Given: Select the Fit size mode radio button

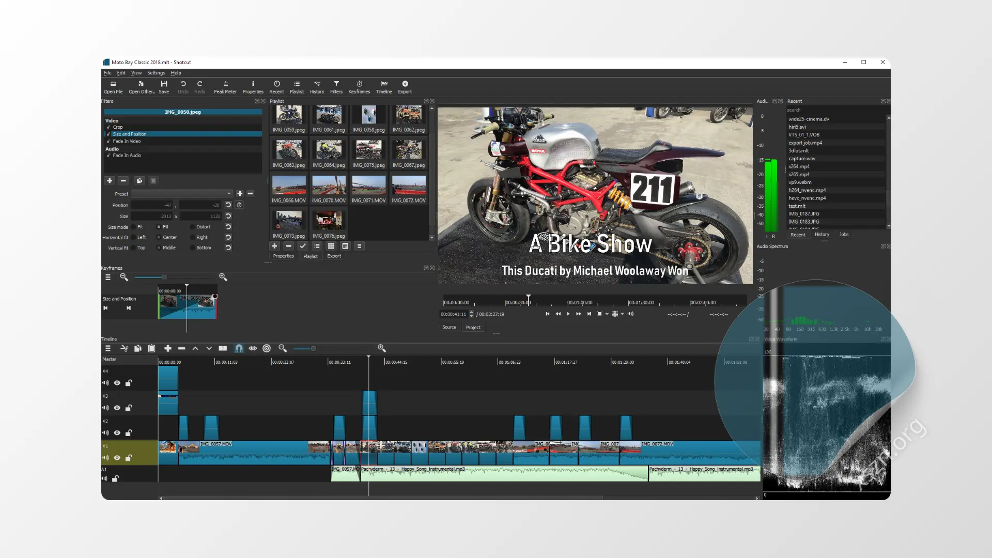Looking at the screenshot, I should (x=134, y=227).
